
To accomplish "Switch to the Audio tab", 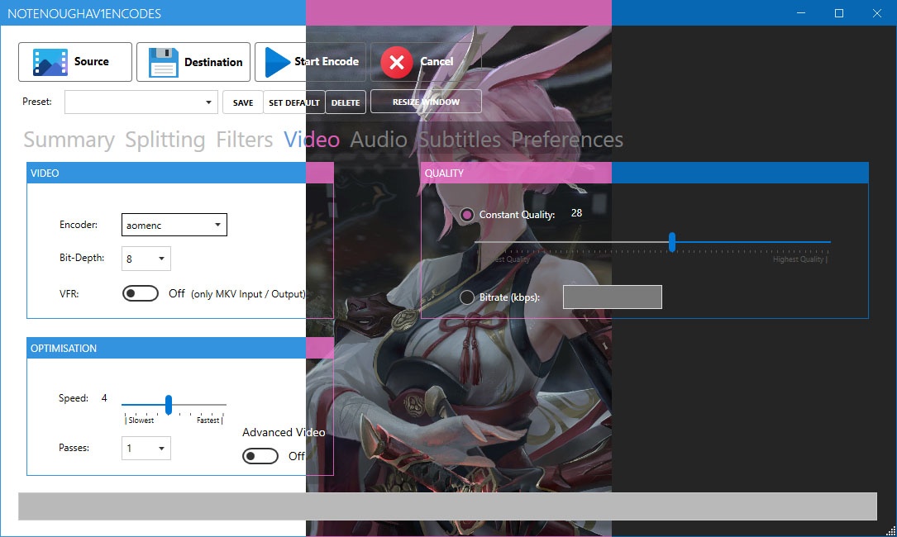I will (379, 140).
